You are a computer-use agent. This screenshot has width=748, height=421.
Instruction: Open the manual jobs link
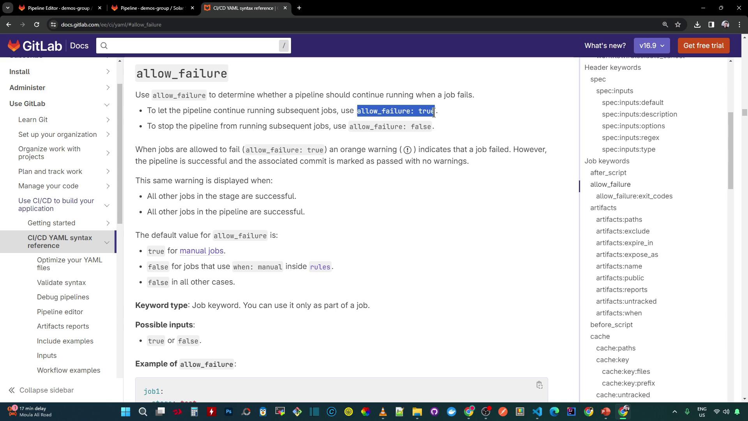[201, 251]
